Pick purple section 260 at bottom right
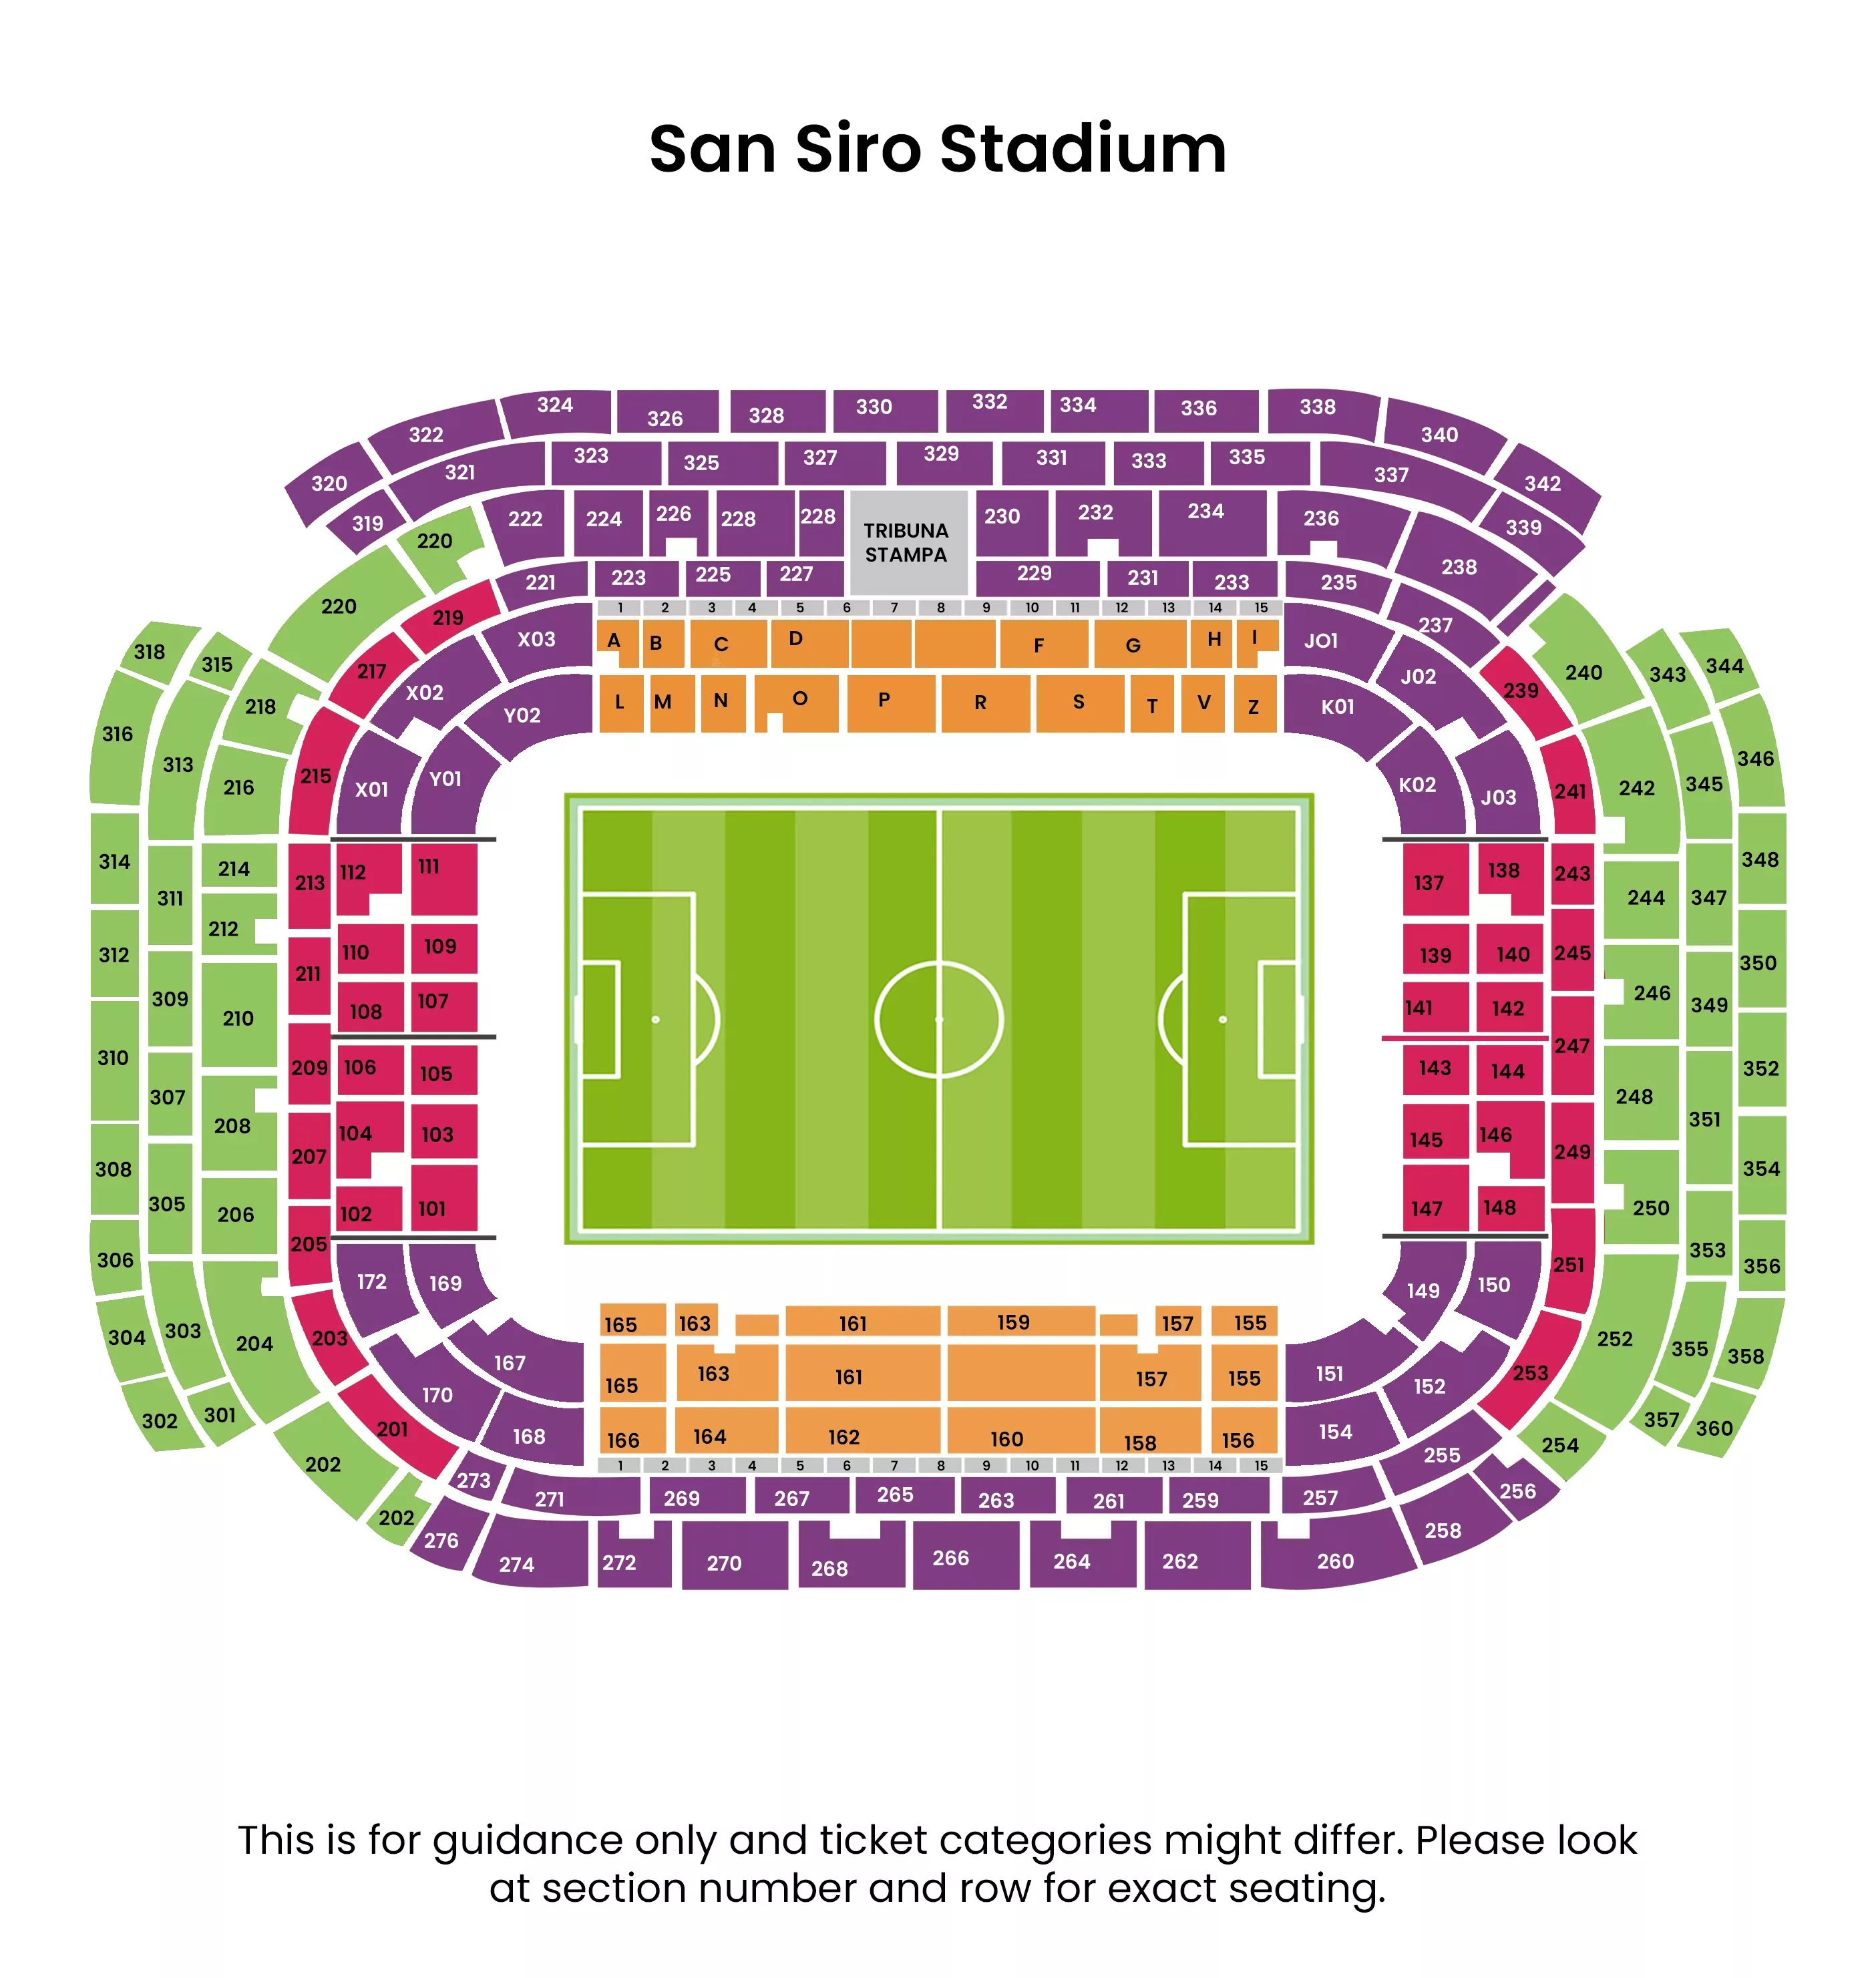 click(1335, 1560)
